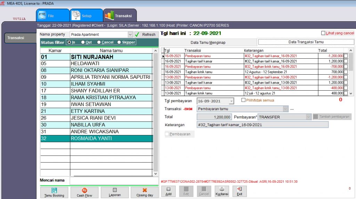356x199 pixels.
Task: Select guest JESICA RIANI DEVI
Action: tap(97, 118)
